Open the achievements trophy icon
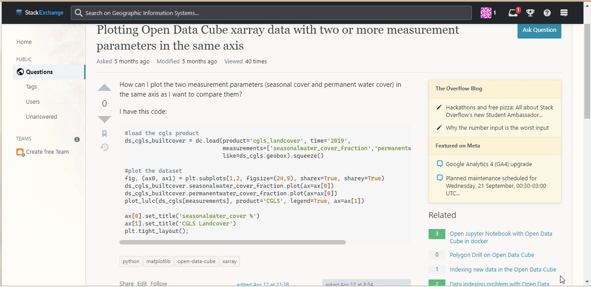Screen dimensions: 591x287 (x=530, y=13)
